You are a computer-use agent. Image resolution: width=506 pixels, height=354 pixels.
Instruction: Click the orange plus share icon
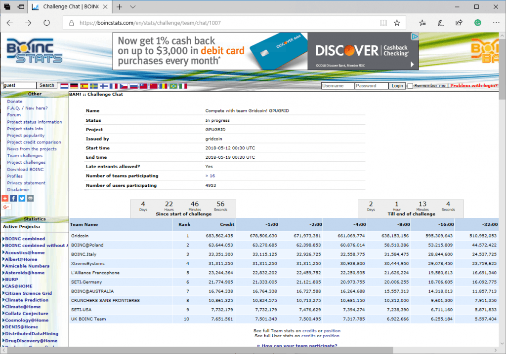[5, 198]
